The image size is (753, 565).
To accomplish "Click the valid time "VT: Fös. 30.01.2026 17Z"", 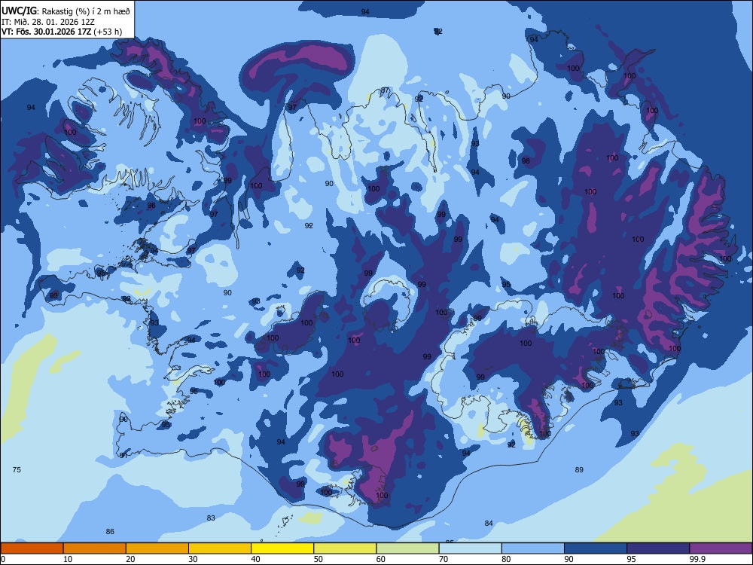I will coord(47,32).
